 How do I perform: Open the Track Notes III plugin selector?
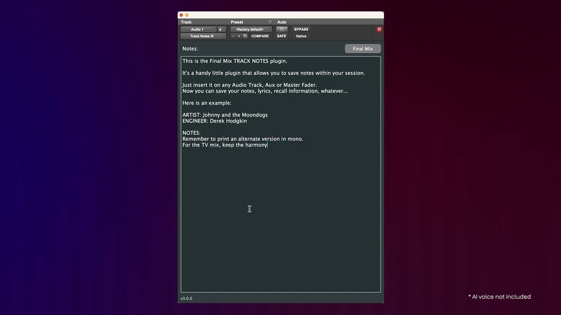(203, 36)
